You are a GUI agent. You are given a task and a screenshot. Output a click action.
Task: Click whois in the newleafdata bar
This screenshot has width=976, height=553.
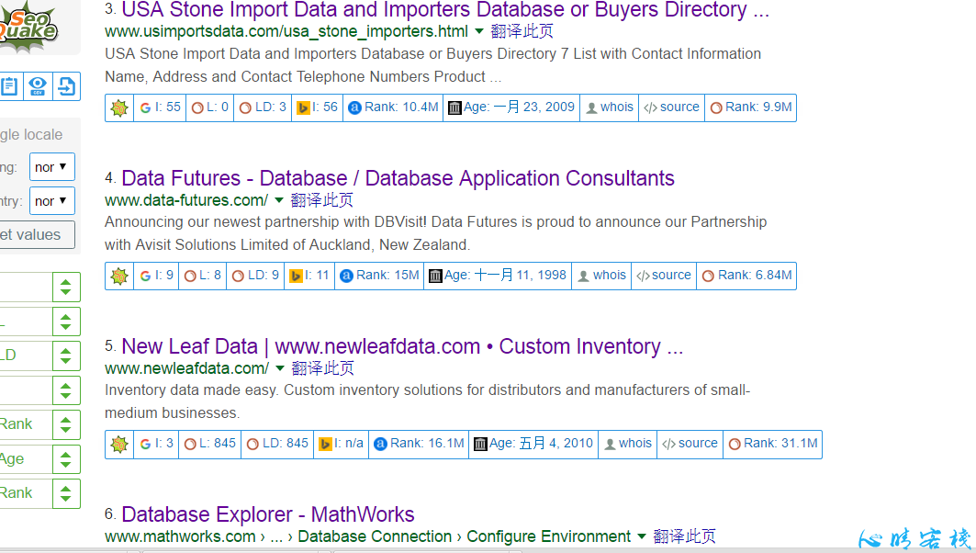tap(628, 444)
